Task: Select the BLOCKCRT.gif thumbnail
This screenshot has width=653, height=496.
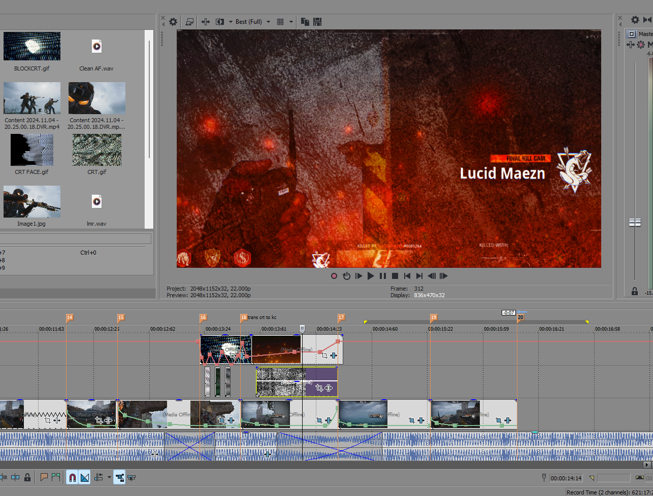Action: [32, 46]
